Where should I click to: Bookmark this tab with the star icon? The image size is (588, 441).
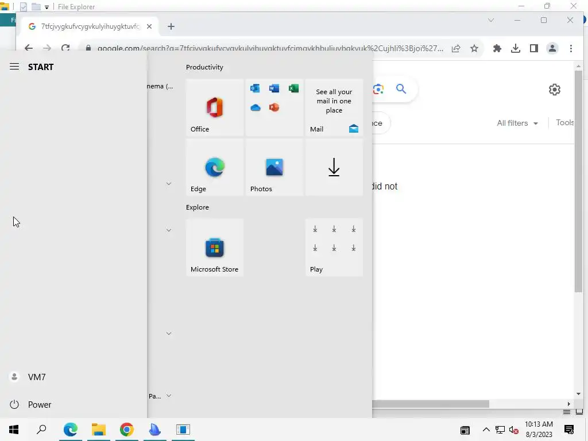[x=474, y=48]
